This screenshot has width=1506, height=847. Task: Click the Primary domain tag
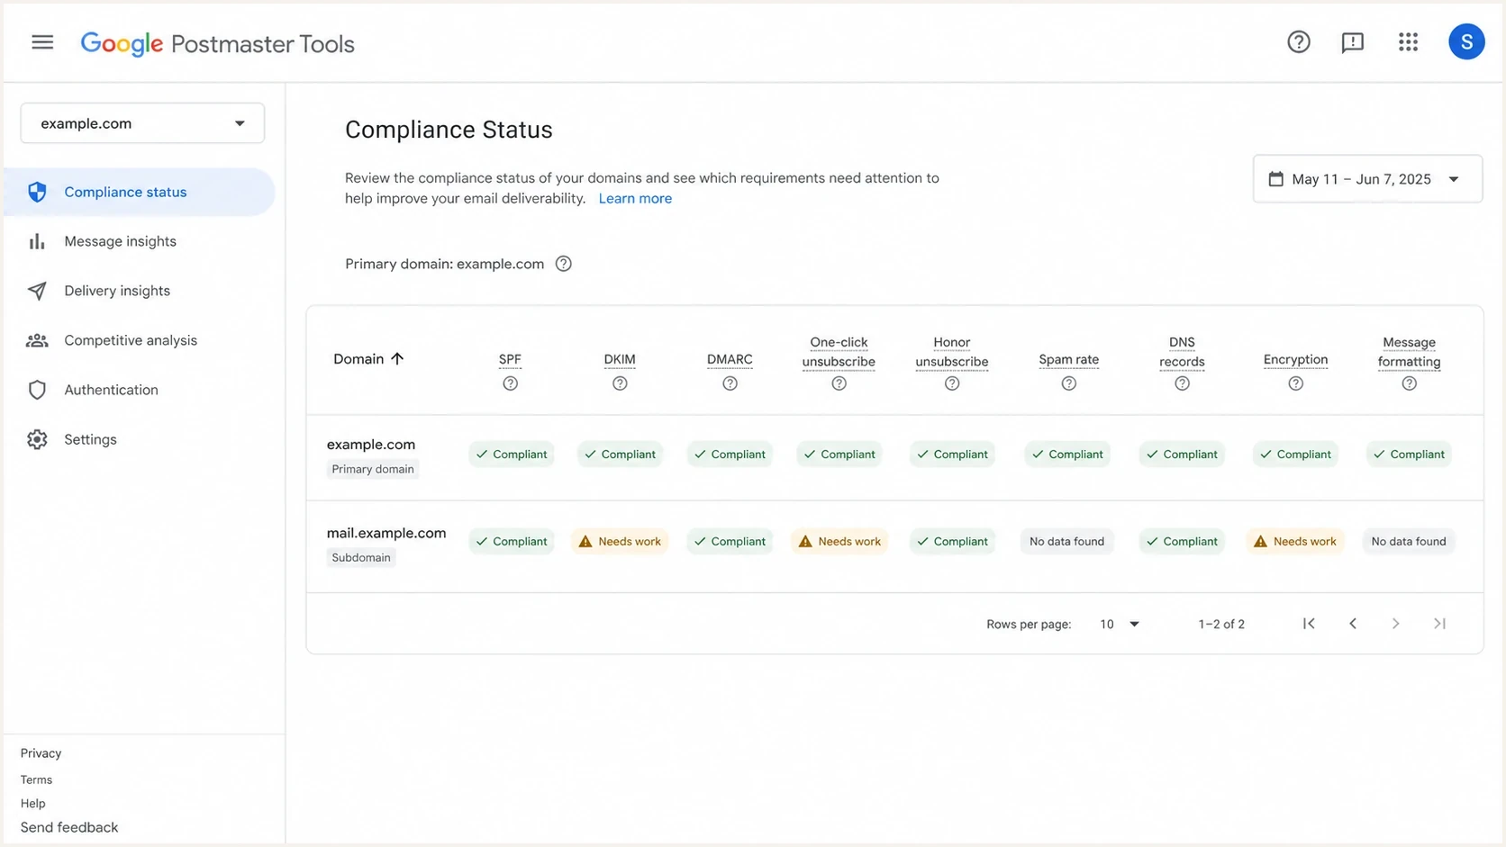click(x=373, y=469)
